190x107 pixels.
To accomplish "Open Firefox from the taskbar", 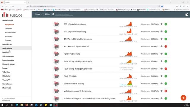I will click(26, 105).
